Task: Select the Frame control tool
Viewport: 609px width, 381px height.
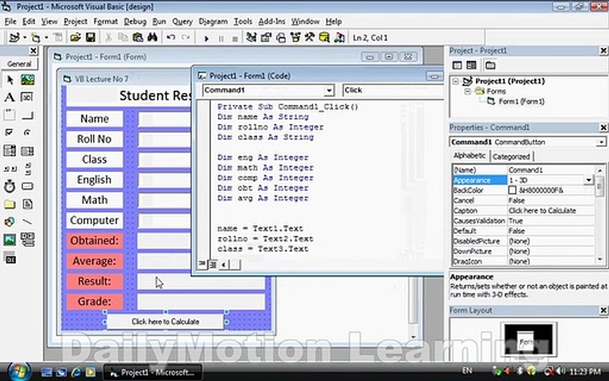Action: tap(10, 115)
